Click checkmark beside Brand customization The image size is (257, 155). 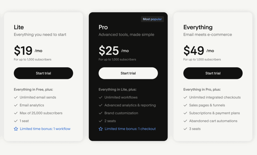click(x=101, y=113)
